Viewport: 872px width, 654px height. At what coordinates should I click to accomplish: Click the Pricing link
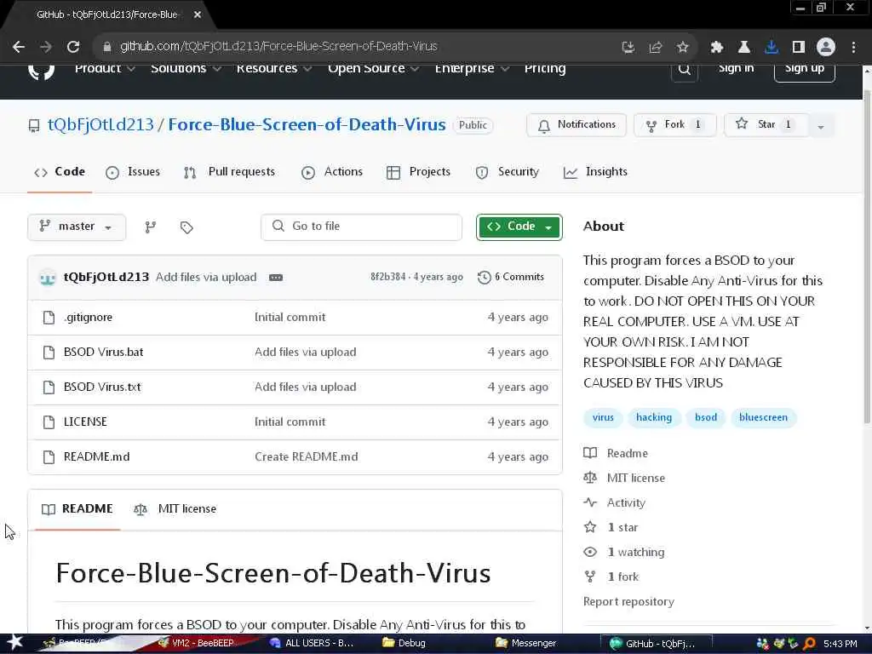545,68
